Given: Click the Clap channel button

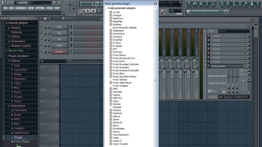Looking at the screenshot, I should 59,33.
